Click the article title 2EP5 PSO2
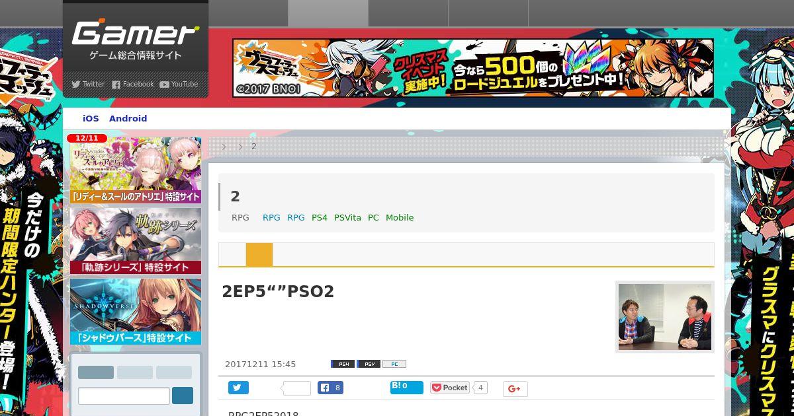This screenshot has height=416, width=794. (x=278, y=291)
